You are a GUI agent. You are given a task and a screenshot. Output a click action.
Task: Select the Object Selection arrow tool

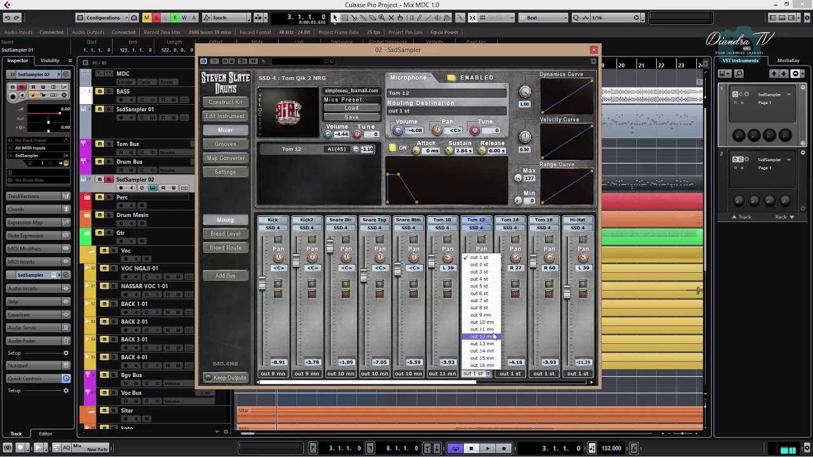335,18
